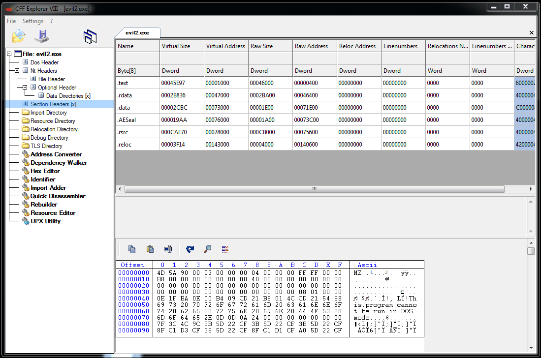This screenshot has height=358, width=541.
Task: Click the magnifier search icon in hex toolbar
Action: click(208, 249)
